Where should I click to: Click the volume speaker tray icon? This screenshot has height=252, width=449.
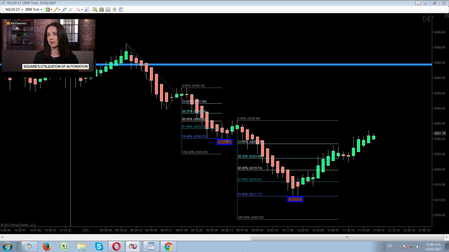[x=418, y=247]
